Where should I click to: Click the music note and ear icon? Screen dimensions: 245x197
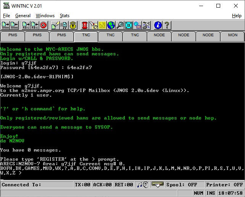142,185
